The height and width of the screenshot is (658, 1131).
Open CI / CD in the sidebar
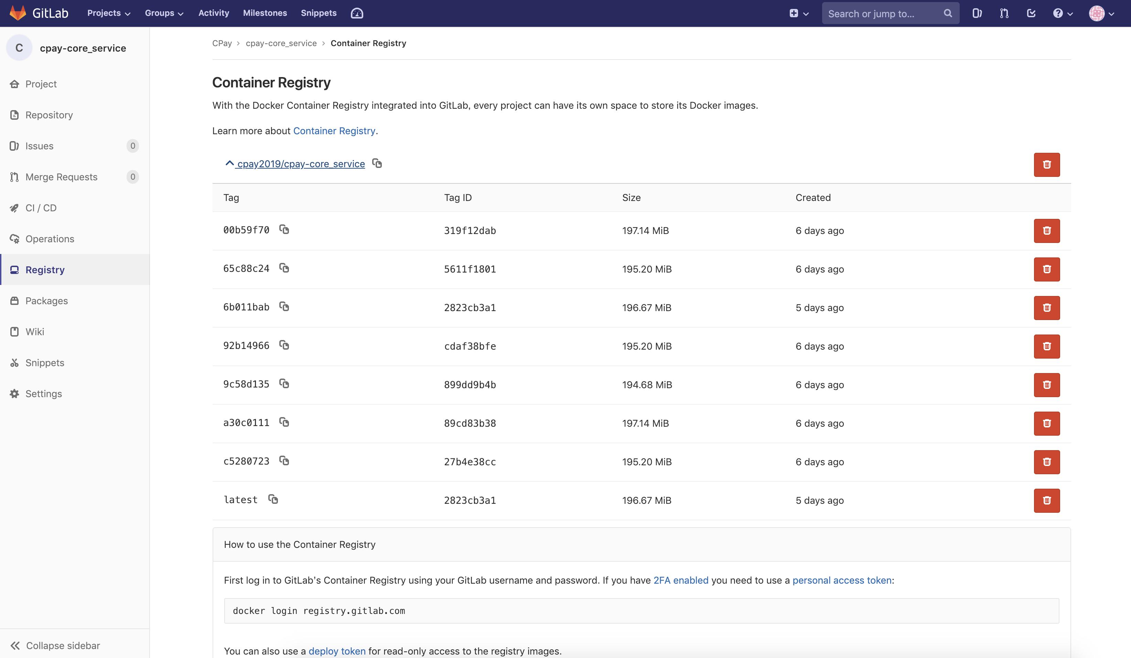click(x=41, y=208)
